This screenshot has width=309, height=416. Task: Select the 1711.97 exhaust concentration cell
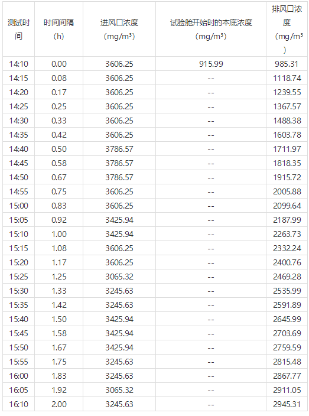pyautogui.click(x=287, y=149)
